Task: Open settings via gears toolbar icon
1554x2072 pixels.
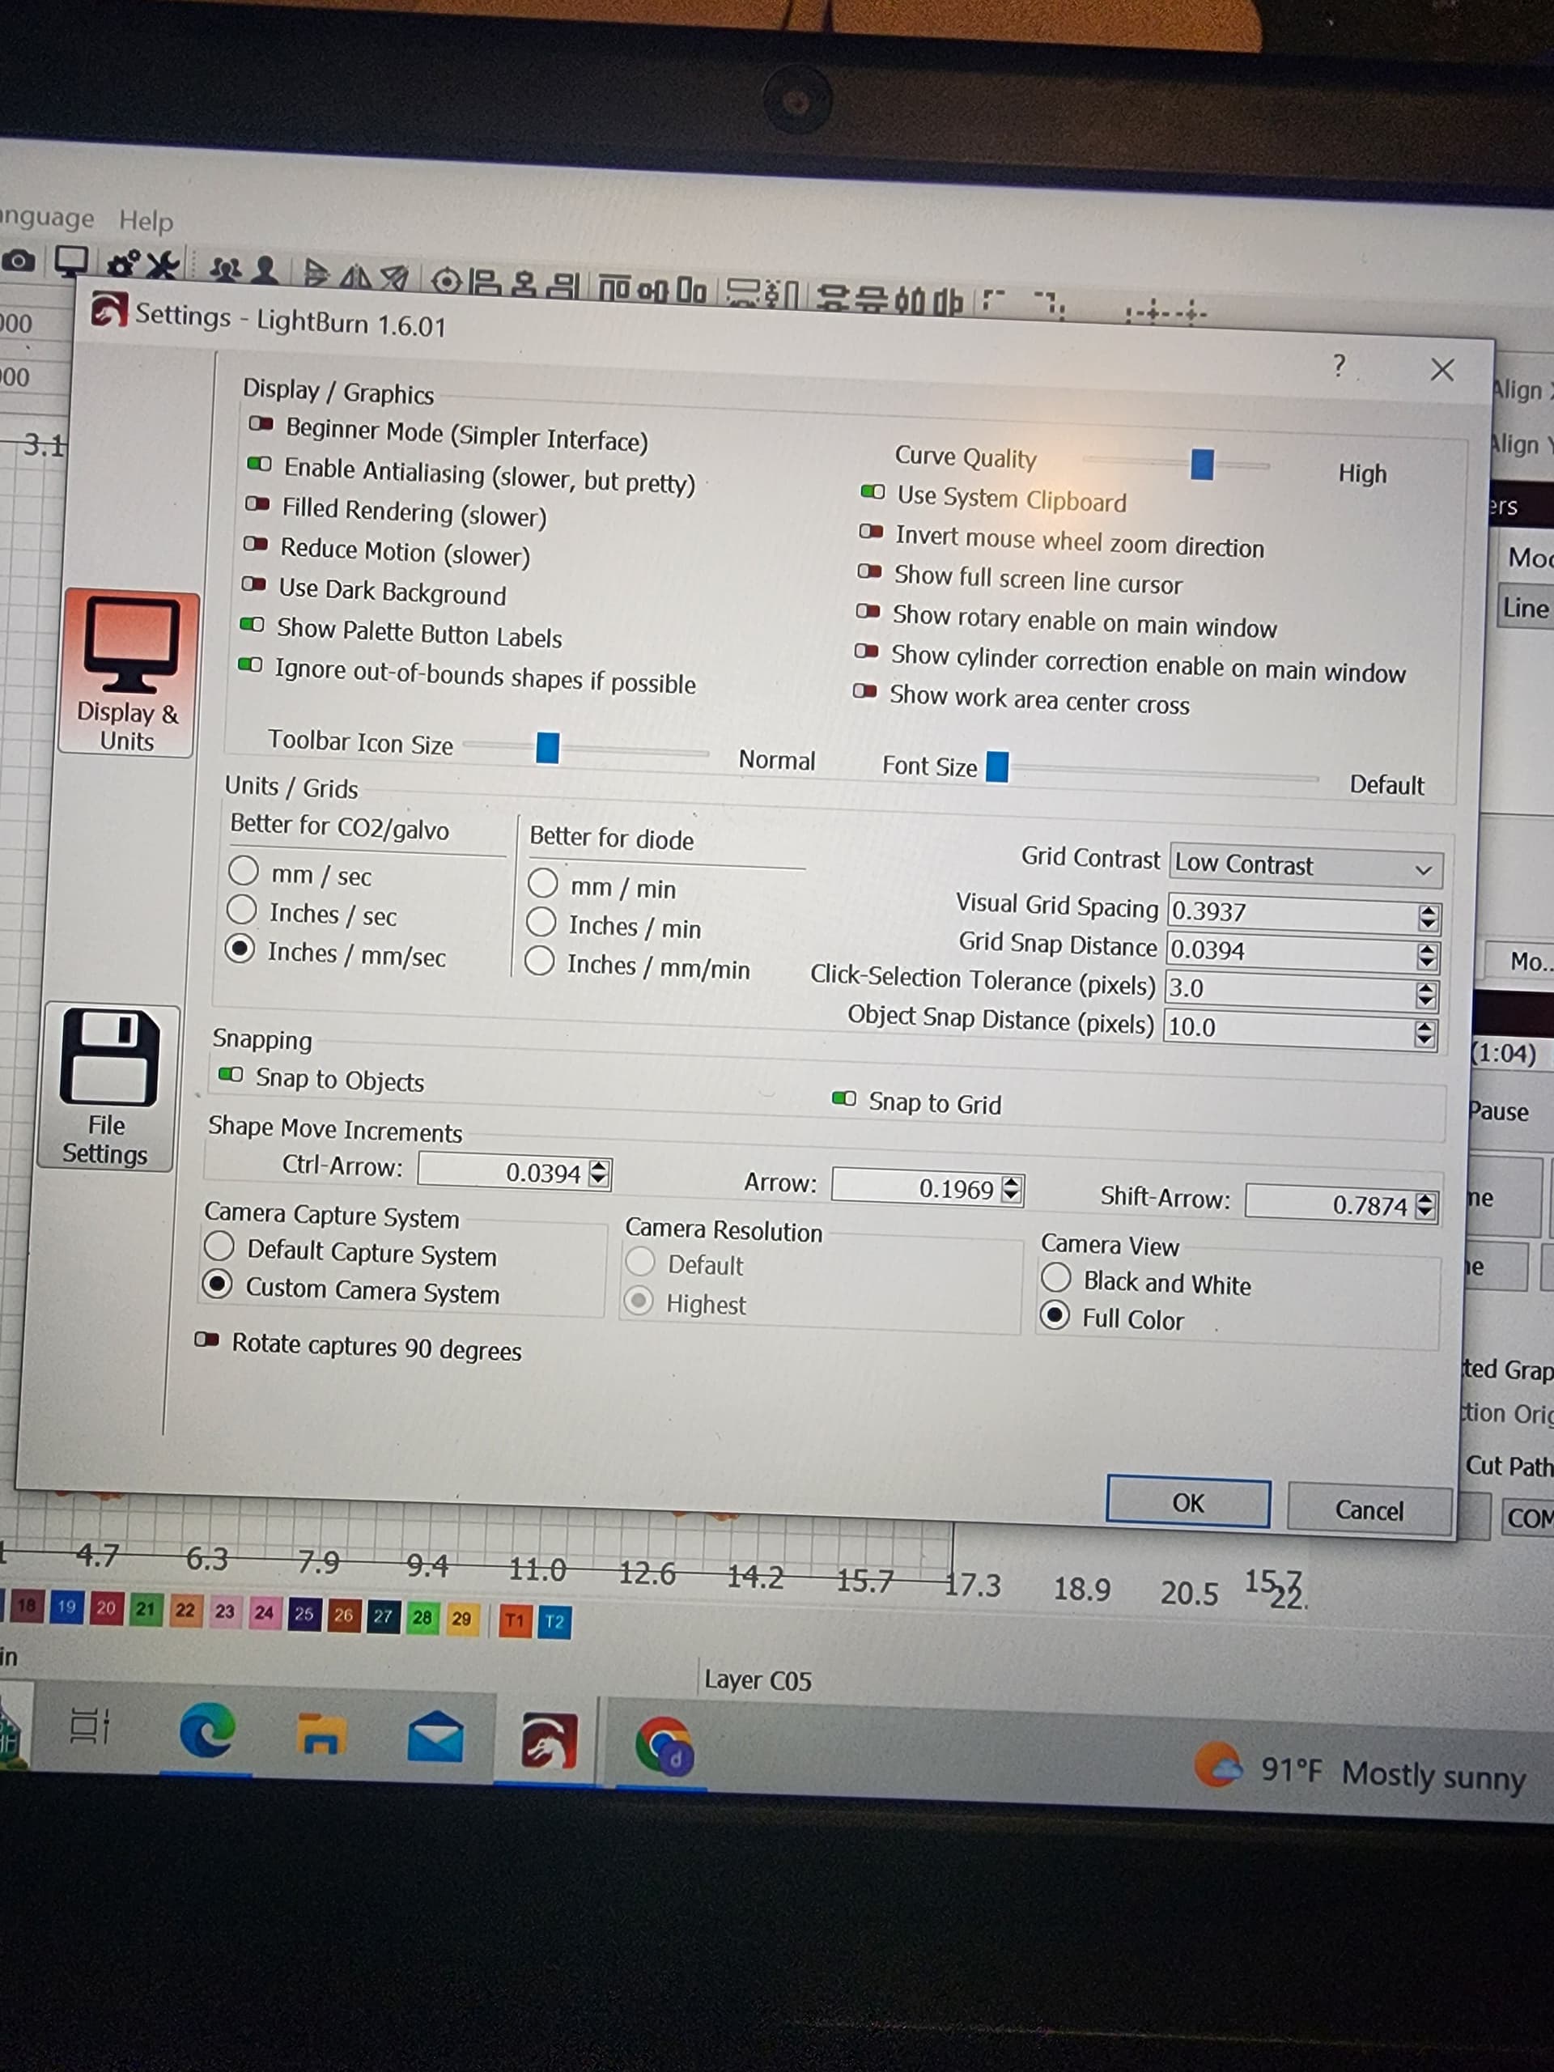Action: coord(121,264)
